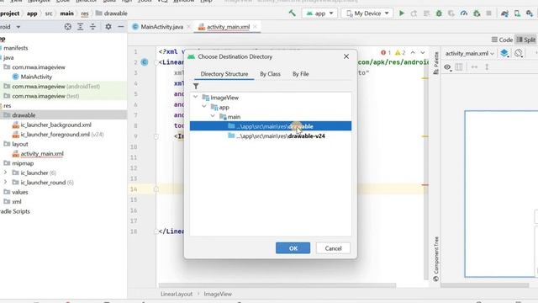Select the Directory Structure tab
Image resolution: width=538 pixels, height=303 pixels.
coord(224,74)
